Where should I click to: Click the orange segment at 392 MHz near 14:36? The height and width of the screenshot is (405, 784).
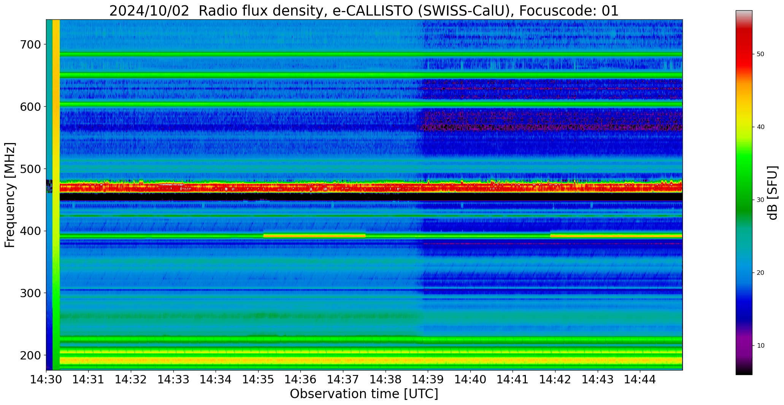tap(314, 236)
